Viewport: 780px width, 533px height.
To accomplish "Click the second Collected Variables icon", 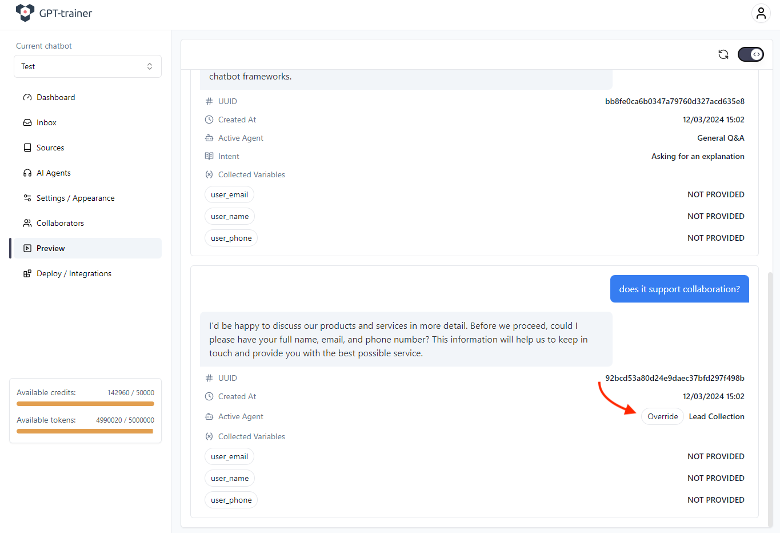I will 209,436.
